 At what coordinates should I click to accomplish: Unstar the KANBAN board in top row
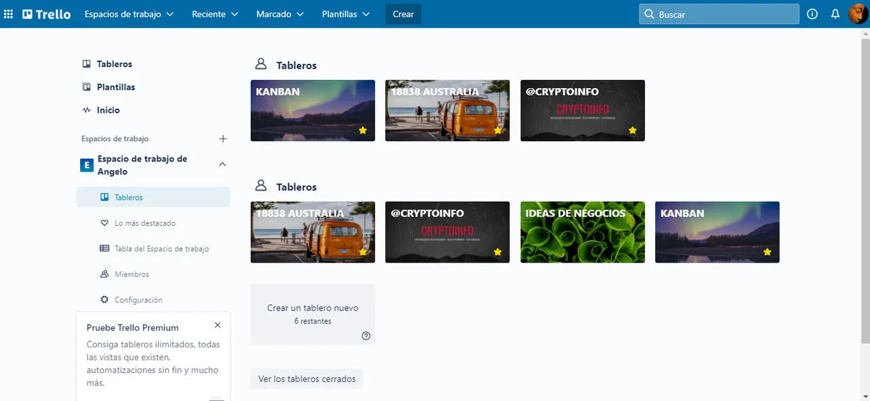coord(363,130)
